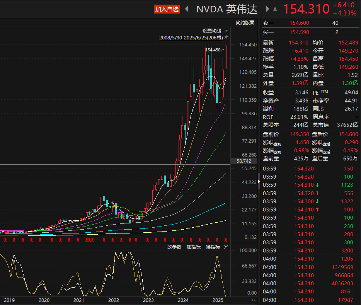Click the double-arrow at timeline end

click(254, 300)
